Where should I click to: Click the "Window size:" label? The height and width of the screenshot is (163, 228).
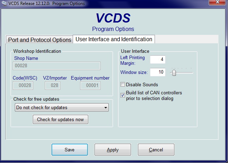(134, 72)
